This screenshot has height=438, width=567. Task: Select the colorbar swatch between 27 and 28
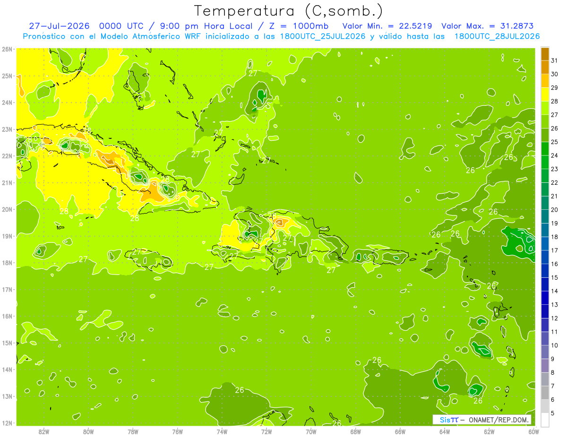(545, 108)
